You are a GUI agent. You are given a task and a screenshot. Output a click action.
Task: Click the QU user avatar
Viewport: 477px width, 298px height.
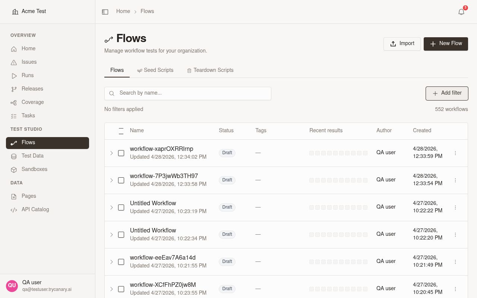[x=12, y=286]
